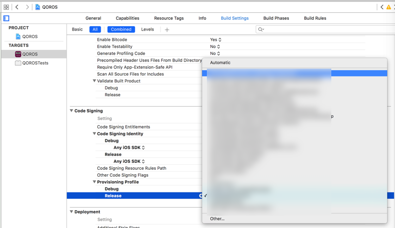Select the Combined view
The image size is (395, 228).
point(121,30)
